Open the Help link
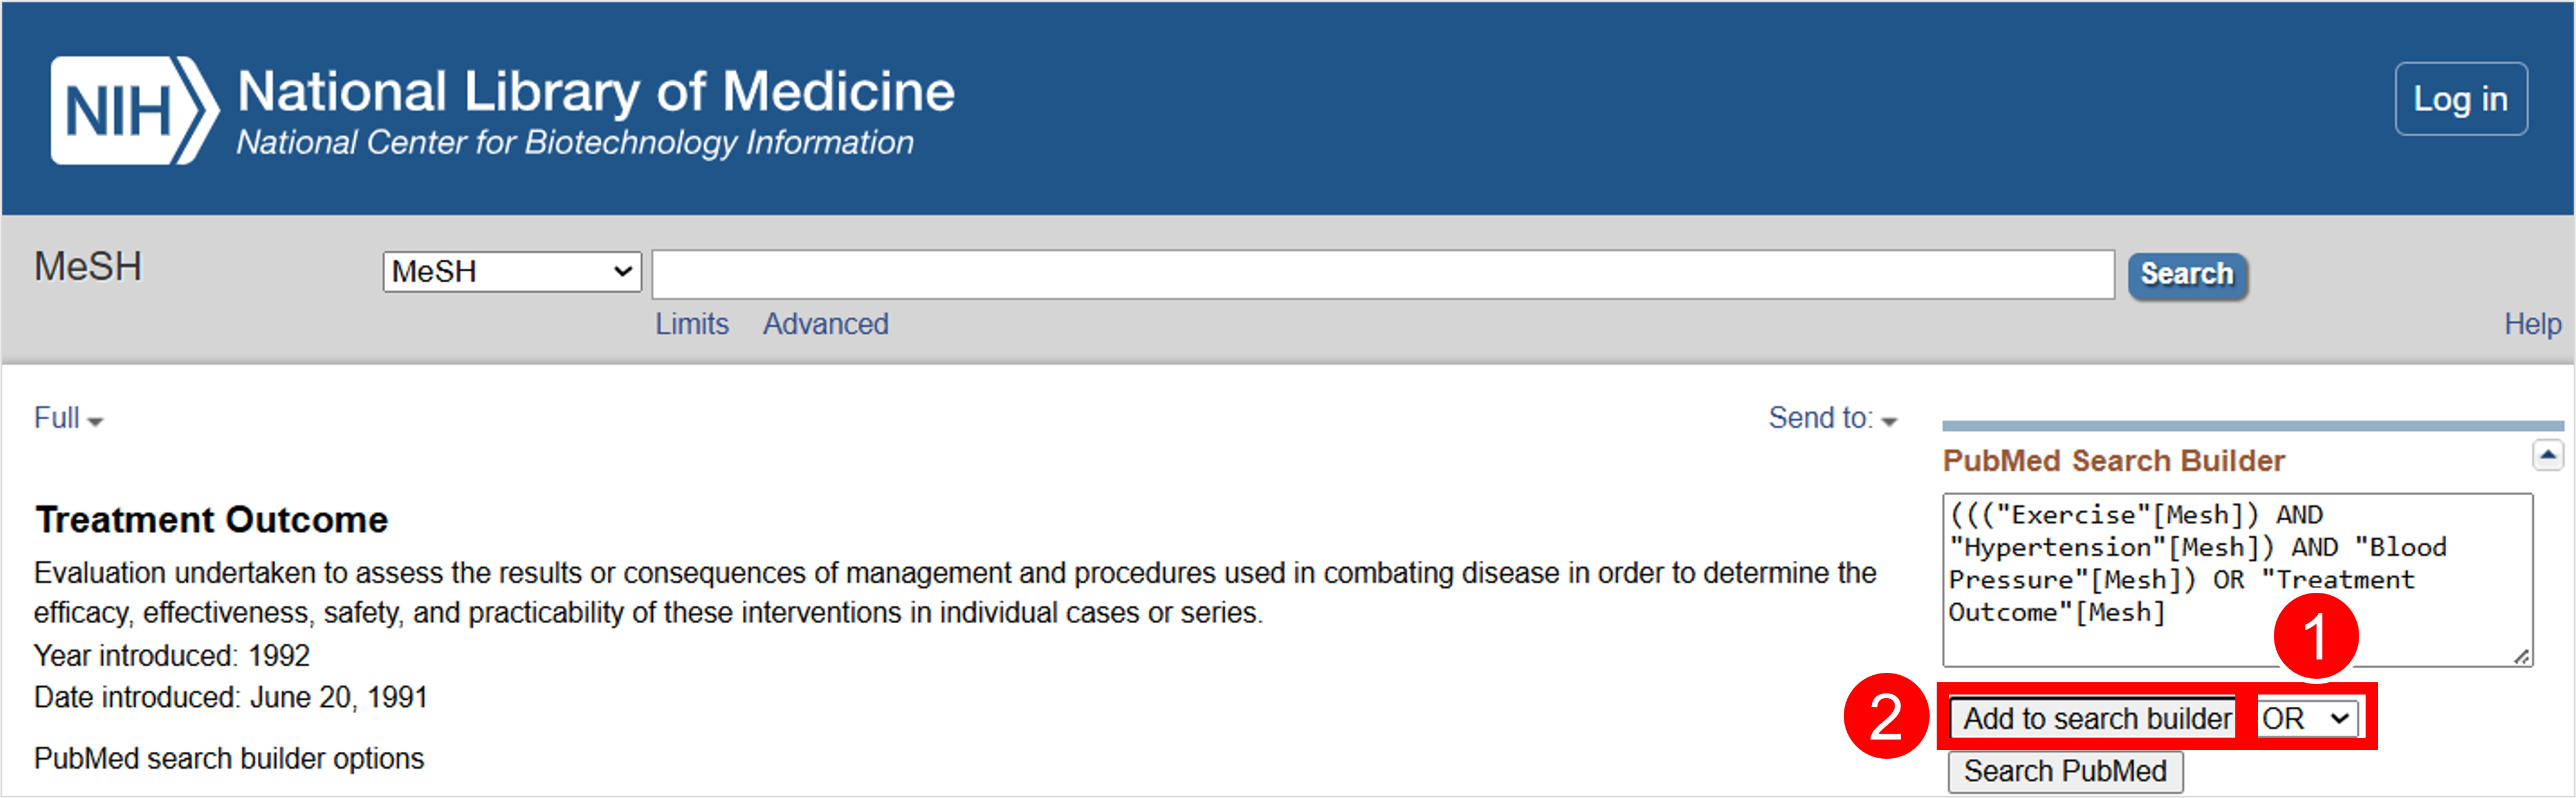Screen dimensions: 2576x798 tap(2532, 324)
